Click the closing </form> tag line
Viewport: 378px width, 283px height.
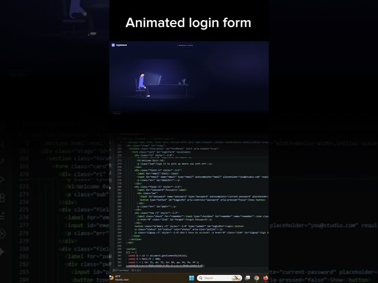coord(136,236)
